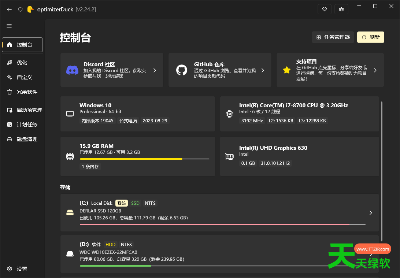Image resolution: width=400 pixels, height=278 pixels.
Task: Click the 内部版本 19045 tag
Action: [97, 121]
